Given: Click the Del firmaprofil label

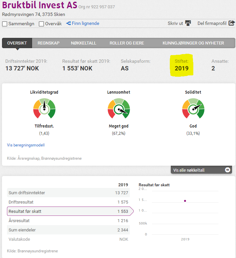Looking at the screenshot, I should 212,23.
